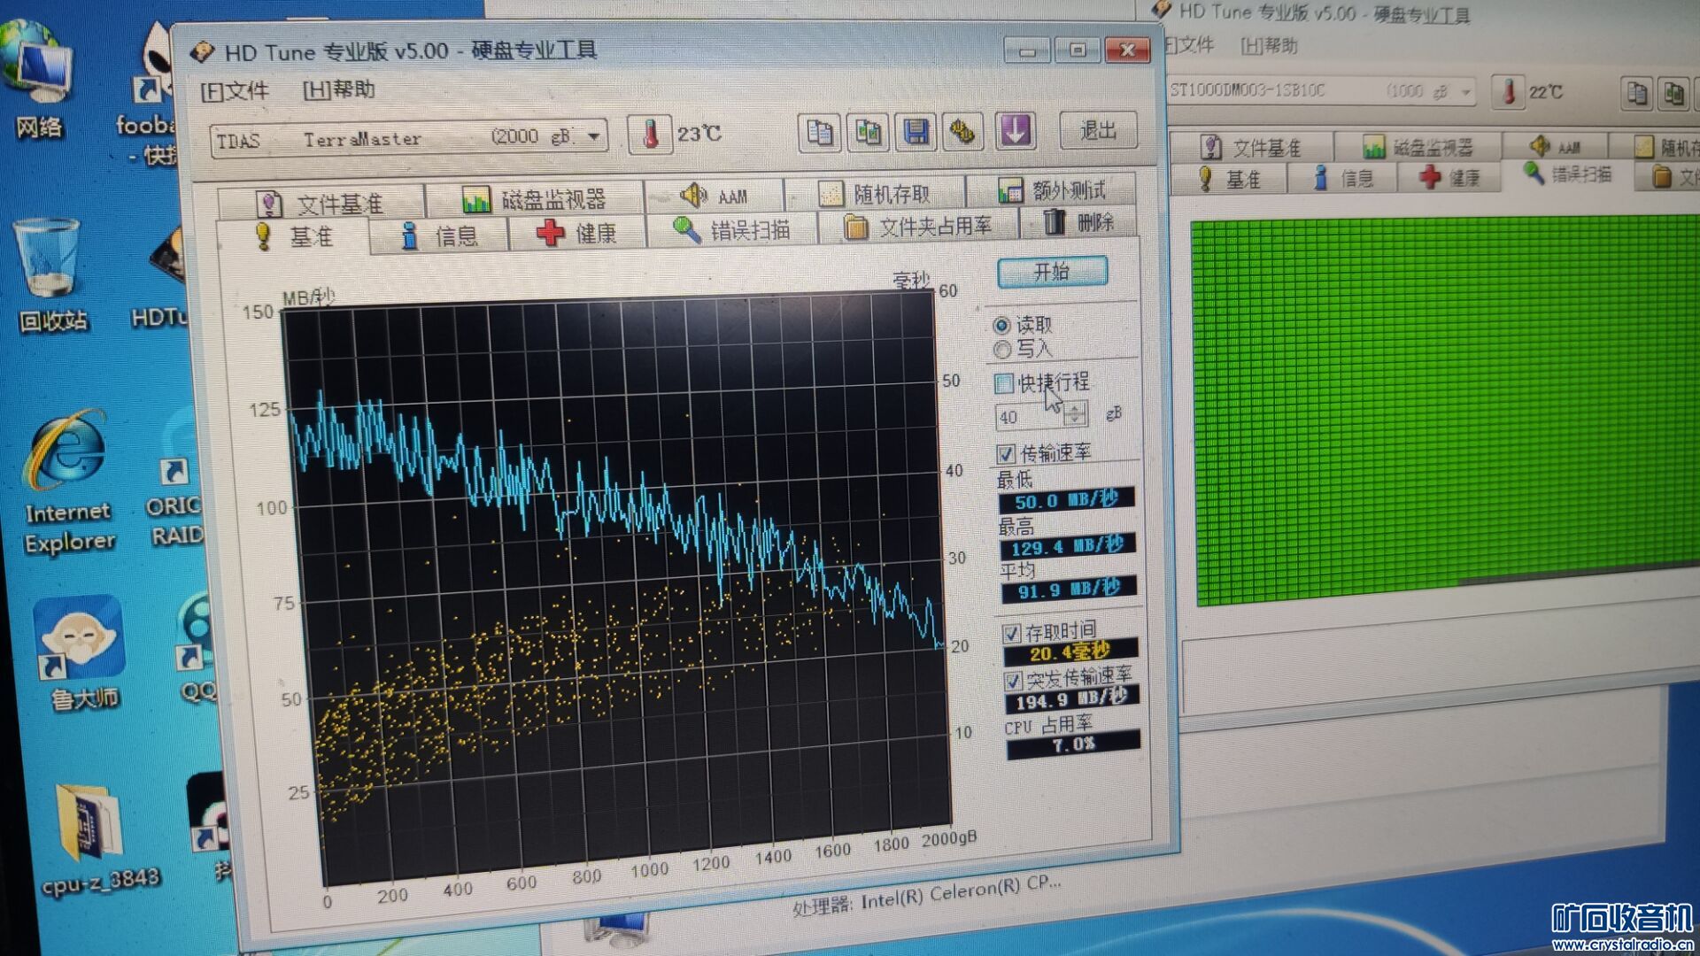Toggle the 突发传输速率 checkbox
The image size is (1700, 956).
1014,681
